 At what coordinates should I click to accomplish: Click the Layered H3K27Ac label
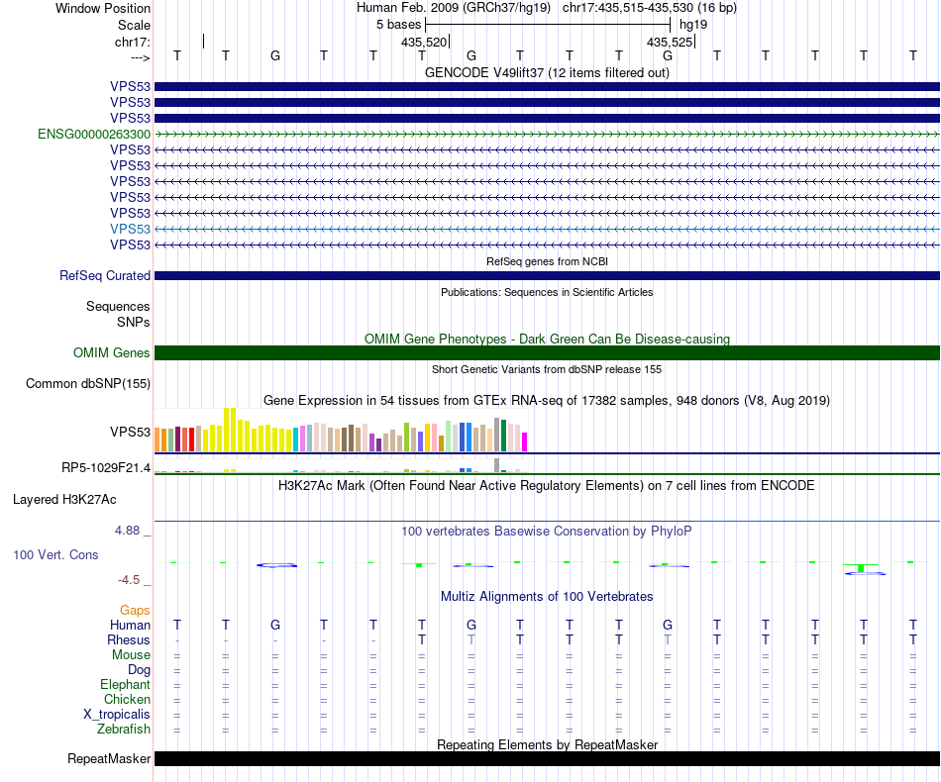[x=64, y=500]
